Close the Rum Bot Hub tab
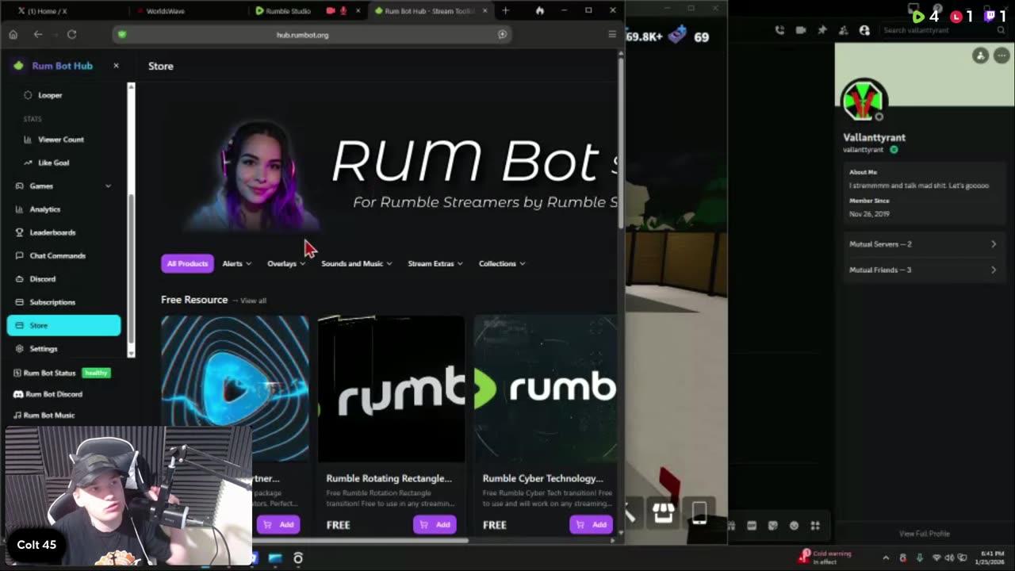Screen dimensions: 1015x571 [x=485, y=11]
